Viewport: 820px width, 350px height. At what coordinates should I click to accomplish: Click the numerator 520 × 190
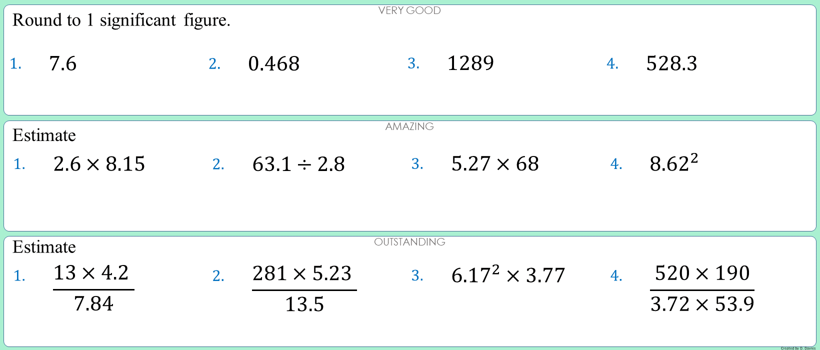tap(702, 273)
